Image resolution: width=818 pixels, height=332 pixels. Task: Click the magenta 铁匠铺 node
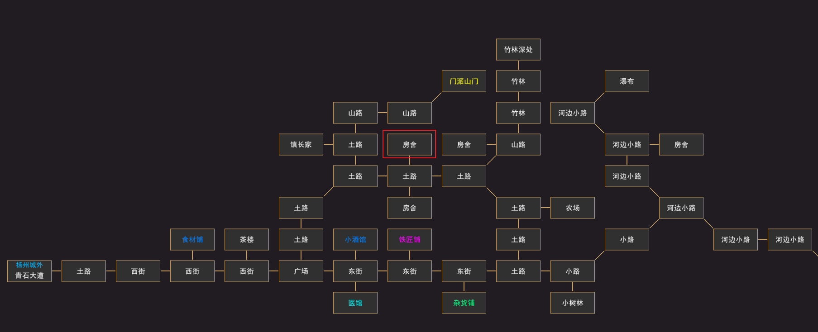[x=409, y=239]
